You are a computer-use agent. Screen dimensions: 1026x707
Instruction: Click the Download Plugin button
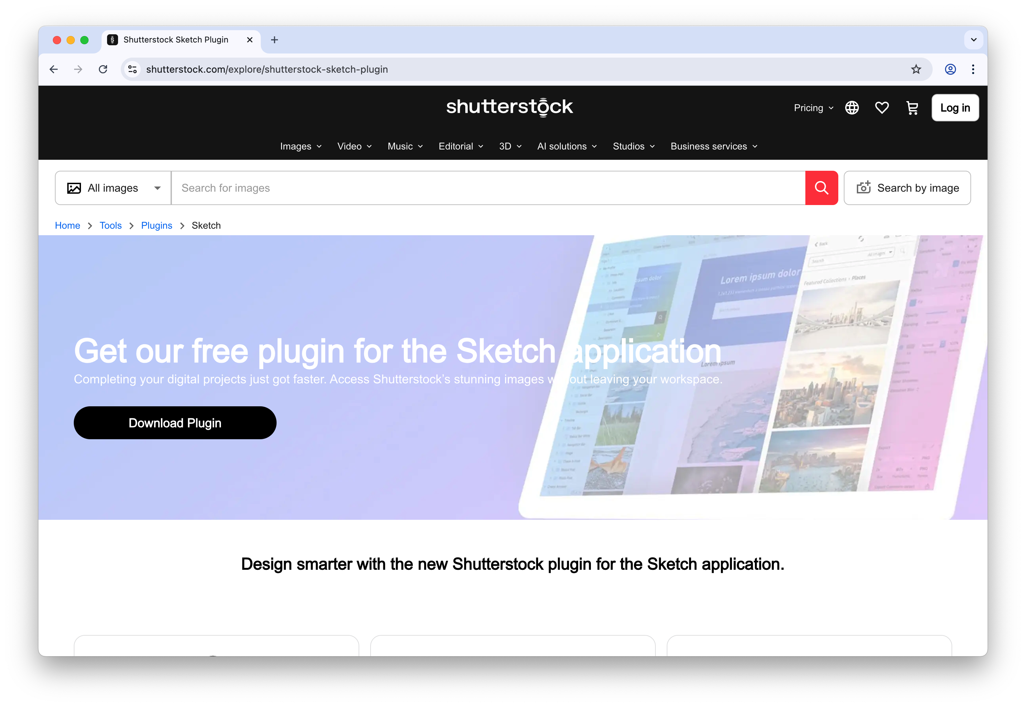(175, 423)
